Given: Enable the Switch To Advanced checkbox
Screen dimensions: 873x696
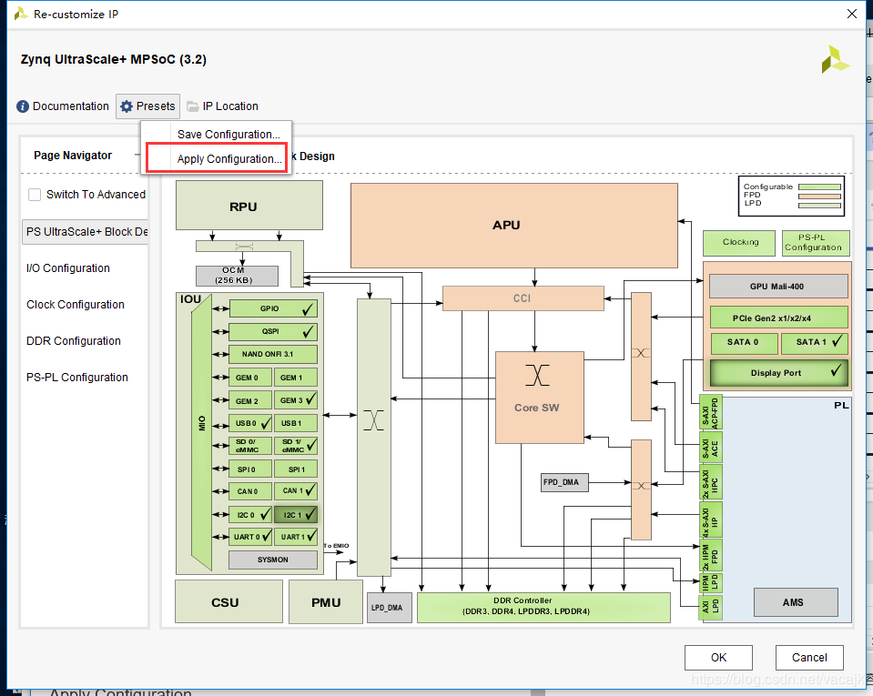Looking at the screenshot, I should point(35,195).
